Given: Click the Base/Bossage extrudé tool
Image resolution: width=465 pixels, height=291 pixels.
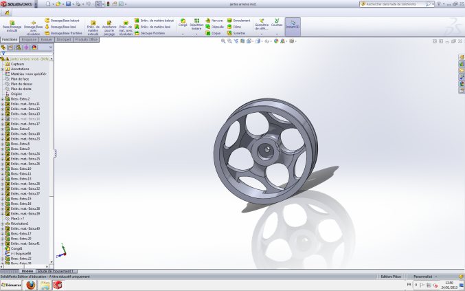Looking at the screenshot, I should [12, 26].
